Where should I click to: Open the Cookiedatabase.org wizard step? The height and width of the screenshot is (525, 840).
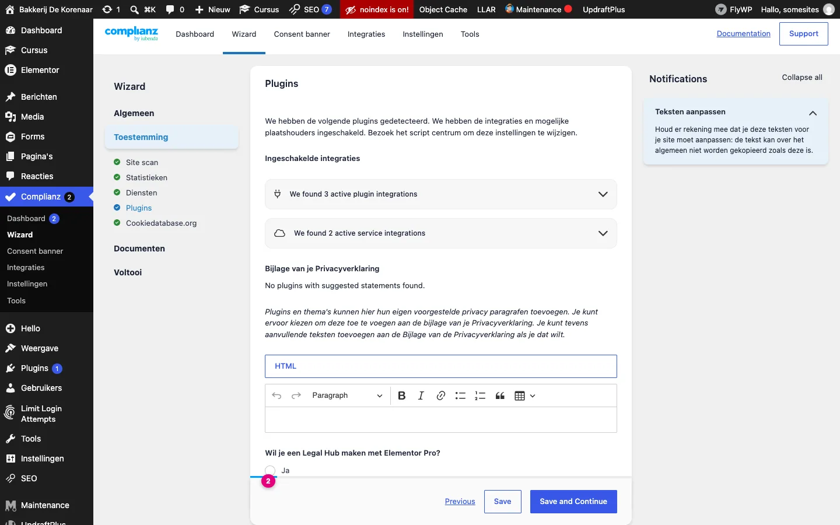click(x=161, y=223)
